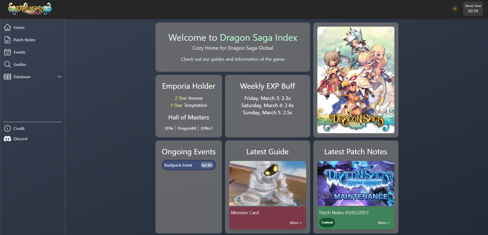
Task: Click the Content tag on patch notes
Action: (327, 222)
